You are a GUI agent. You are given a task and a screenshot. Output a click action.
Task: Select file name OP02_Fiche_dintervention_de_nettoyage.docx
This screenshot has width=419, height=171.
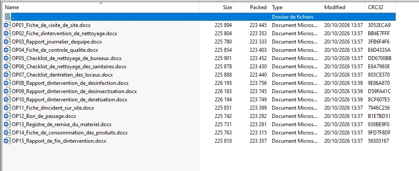click(x=65, y=34)
